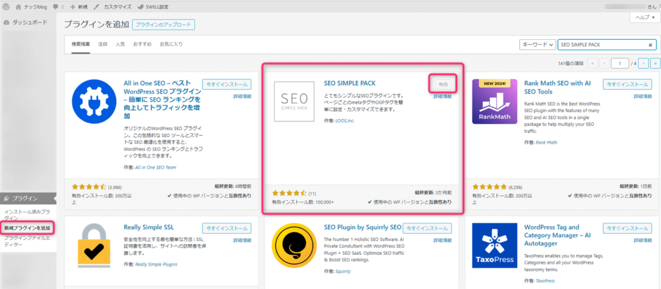Open the LOOS,Inc. author link
Image resolution: width=661 pixels, height=289 pixels.
(x=346, y=121)
